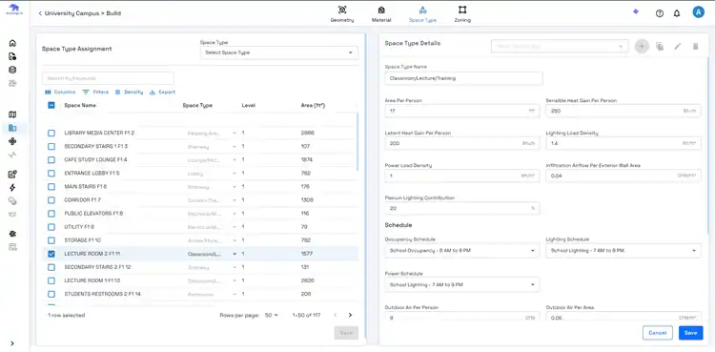The height and width of the screenshot is (352, 715).
Task: Sort by the Area column header
Action: (313, 106)
